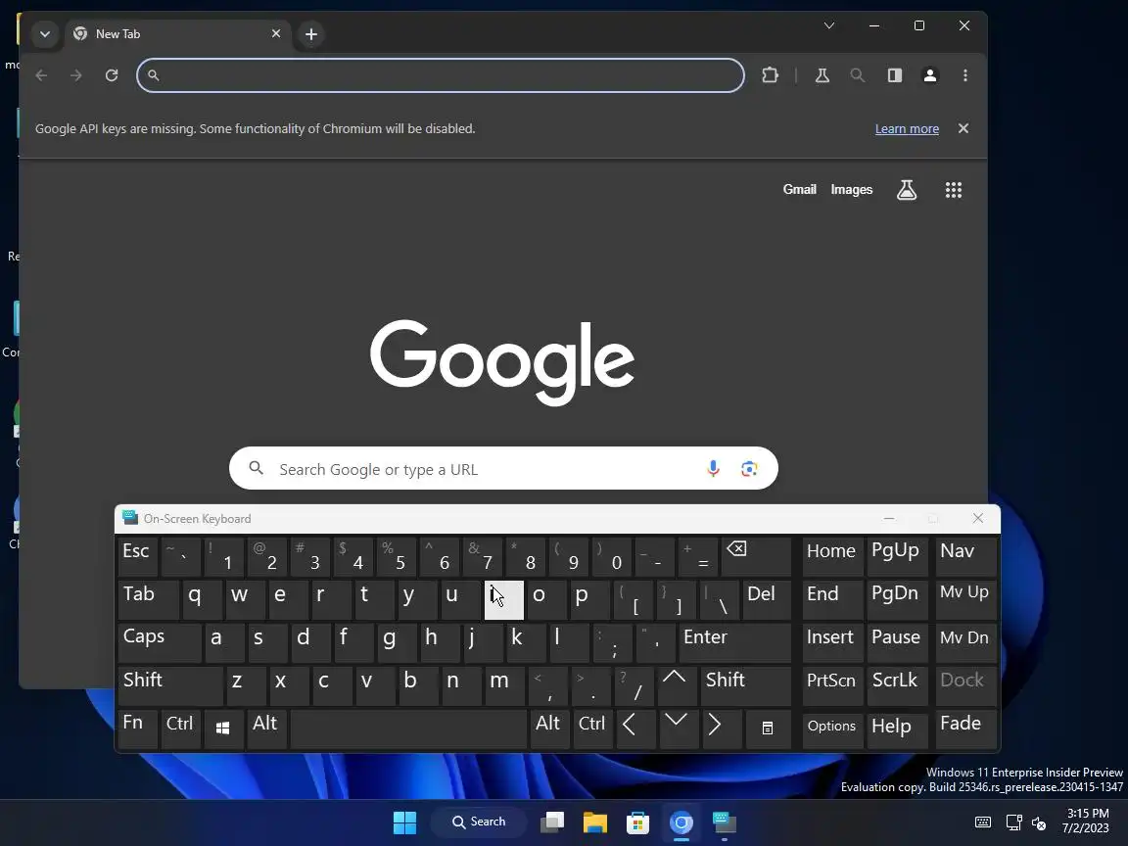Toggle the ScrLk key
Image resolution: width=1128 pixels, height=846 pixels.
[896, 685]
